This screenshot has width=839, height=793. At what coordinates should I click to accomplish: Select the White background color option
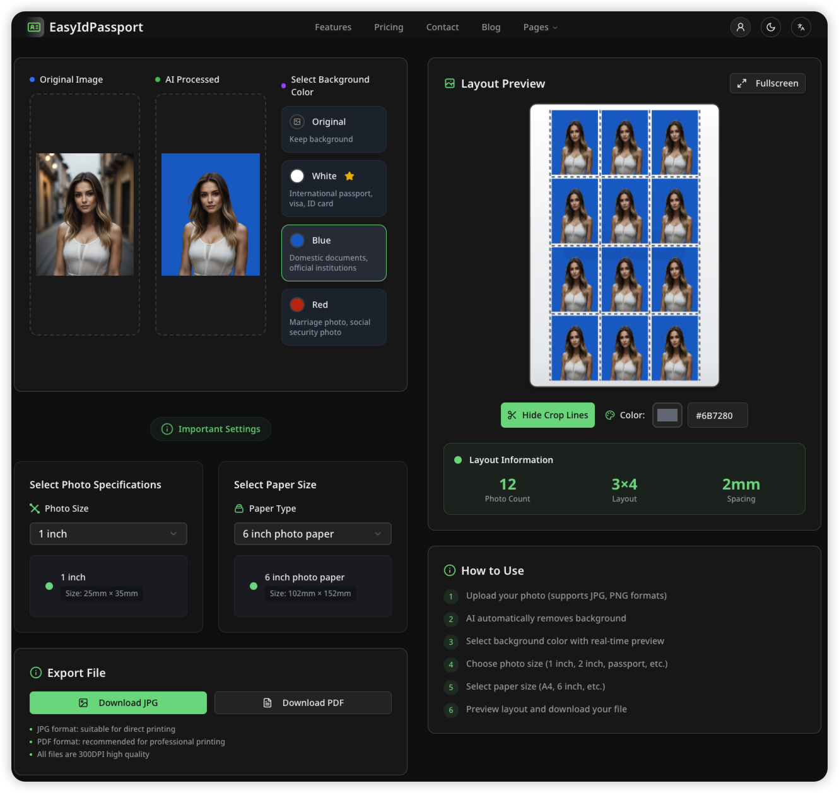click(334, 188)
